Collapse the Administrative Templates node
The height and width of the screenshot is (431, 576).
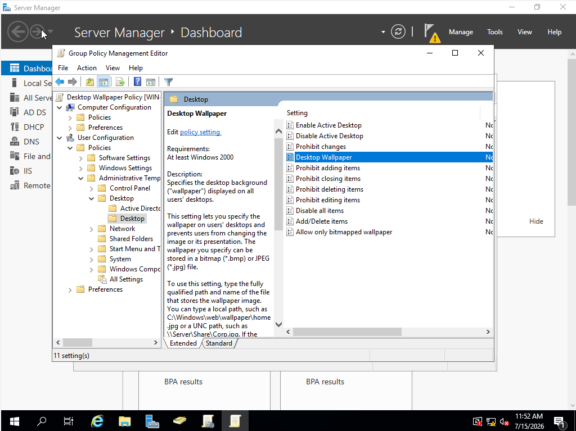click(81, 178)
